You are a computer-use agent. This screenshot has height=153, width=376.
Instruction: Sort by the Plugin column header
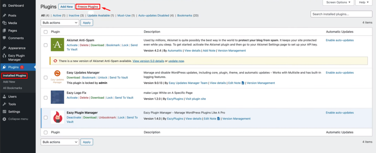[55, 32]
